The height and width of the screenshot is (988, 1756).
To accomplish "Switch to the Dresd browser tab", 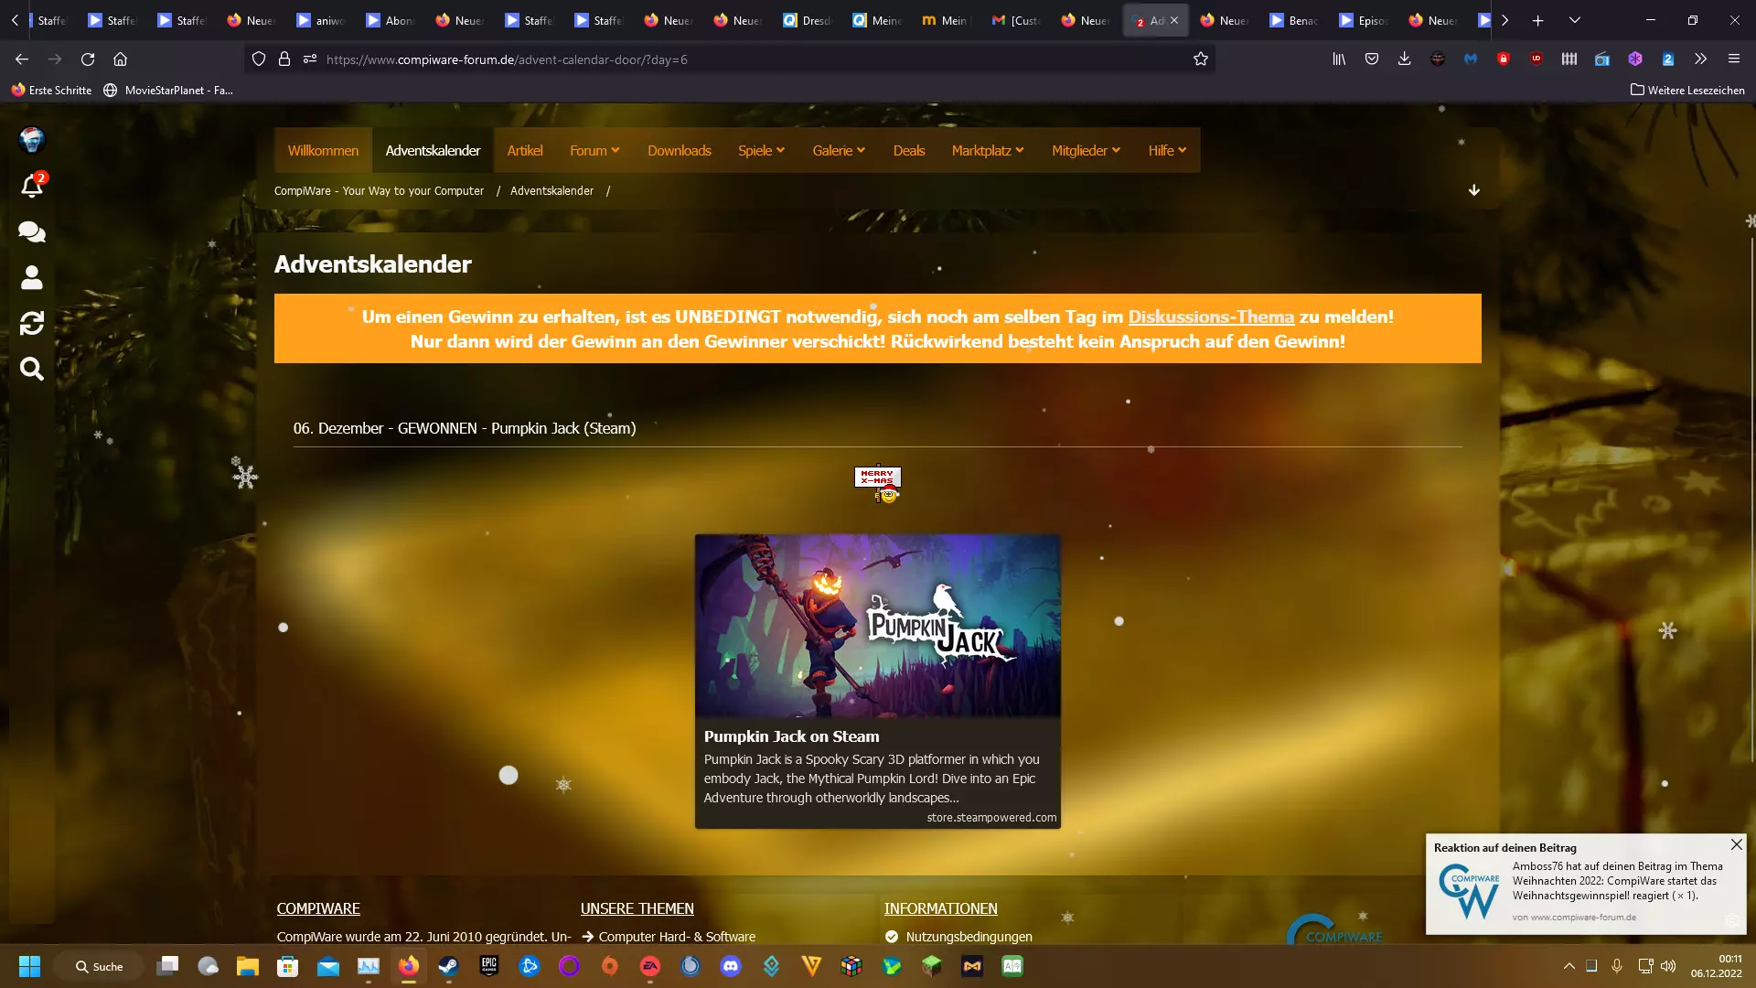I will pos(808,20).
